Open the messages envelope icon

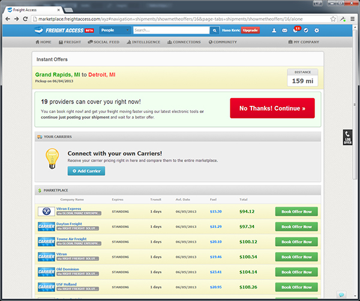(284, 31)
